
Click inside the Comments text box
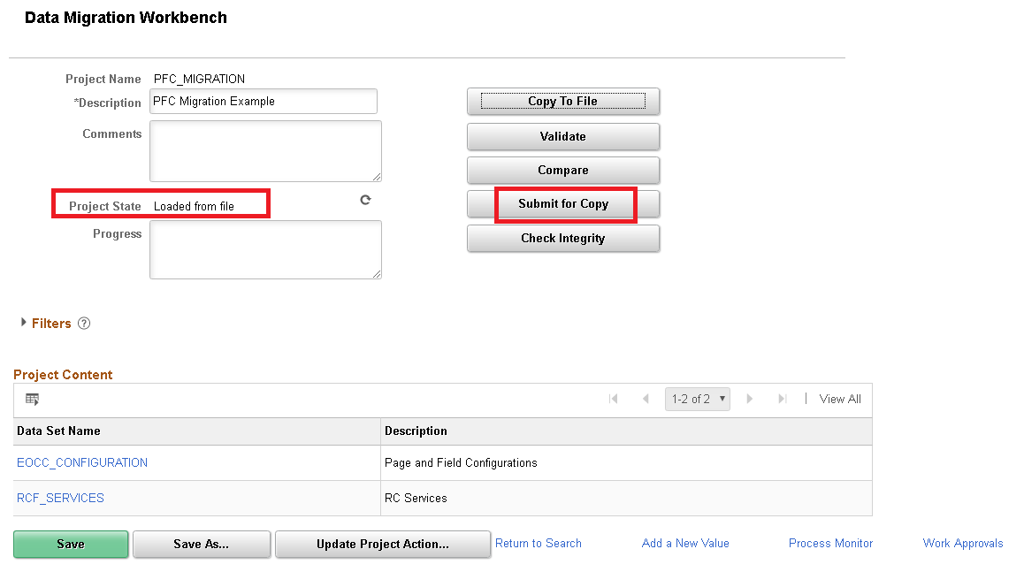pos(264,150)
